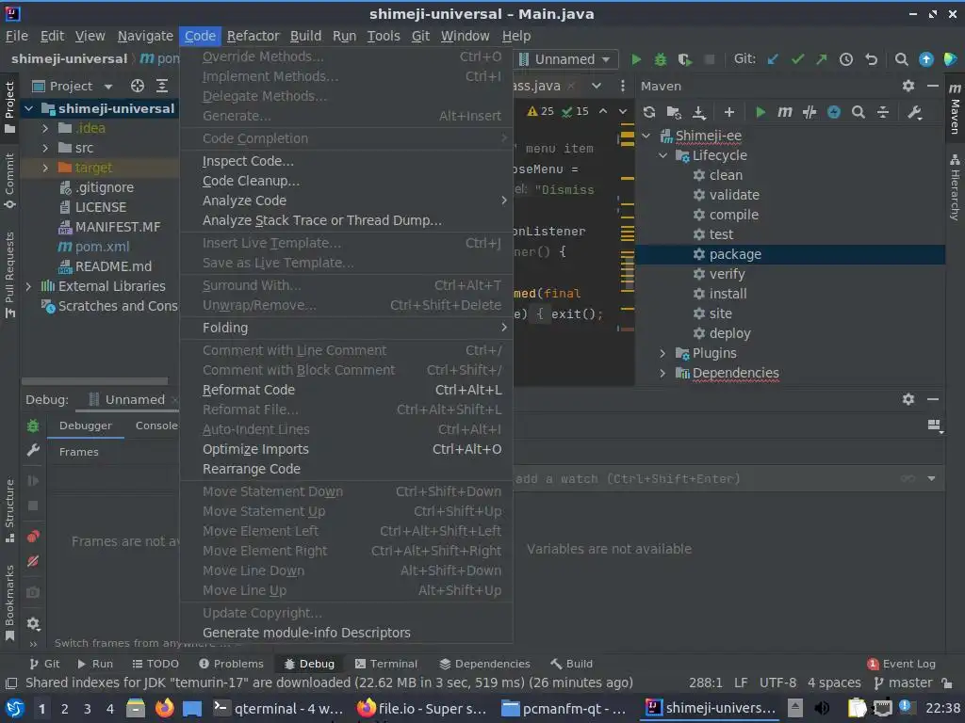This screenshot has width=965, height=723.
Task: Open Maven settings wrench icon
Action: [914, 112]
